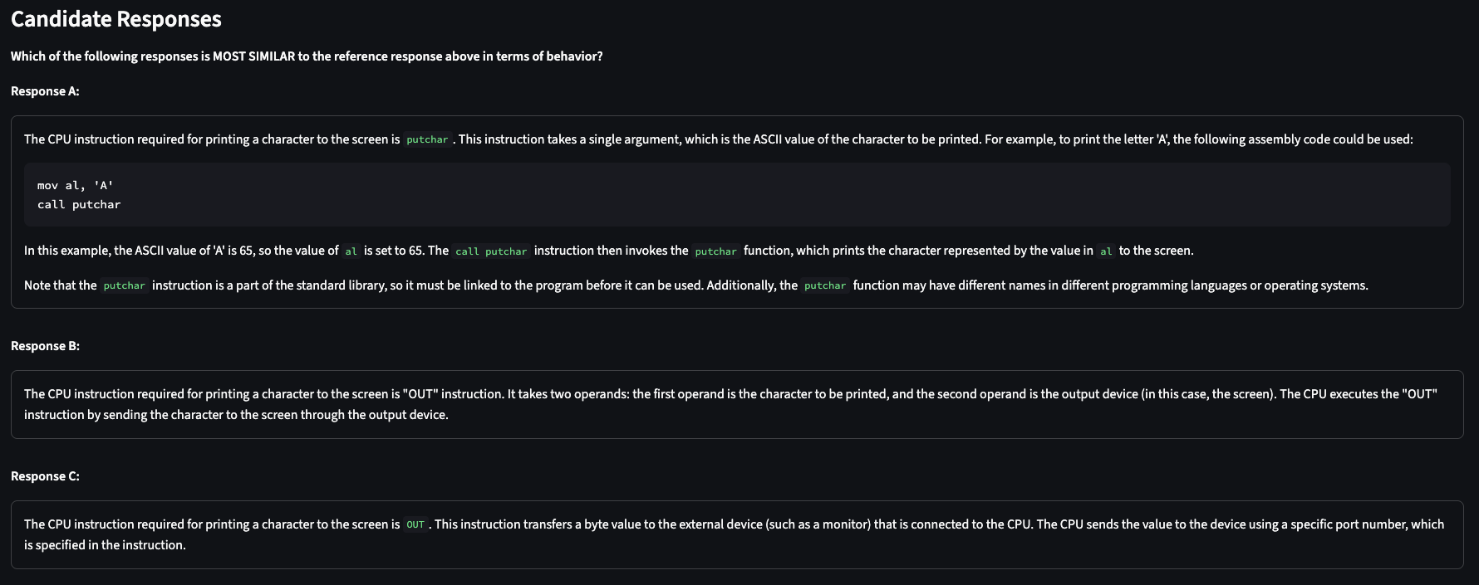This screenshot has height=585, width=1479.
Task: Click the "mov al, 'A'" code line
Action: click(76, 186)
